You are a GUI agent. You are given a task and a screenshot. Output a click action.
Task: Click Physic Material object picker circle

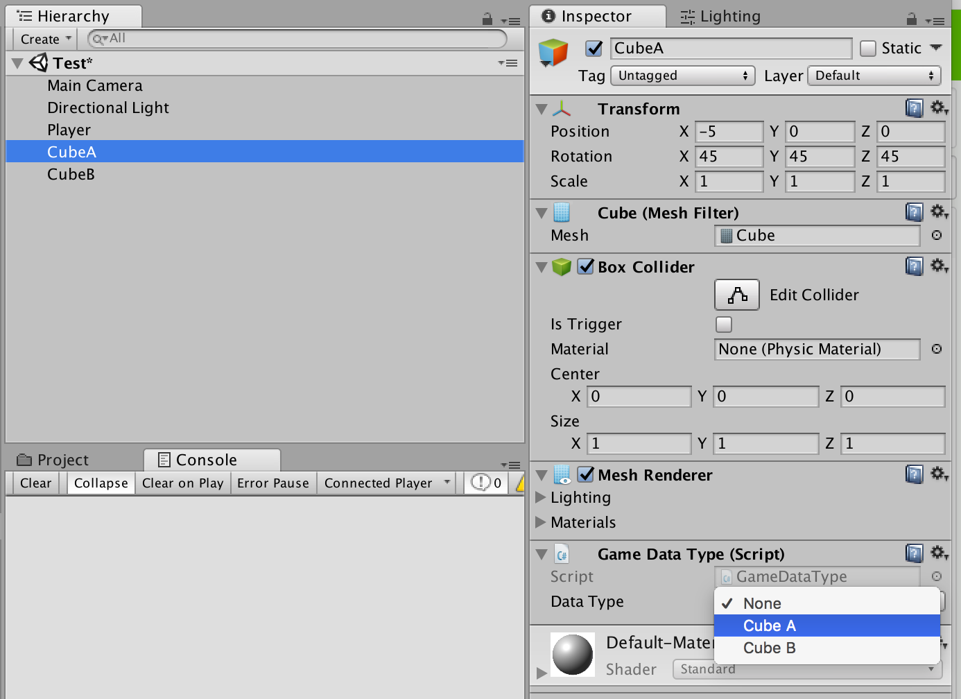[x=937, y=349]
